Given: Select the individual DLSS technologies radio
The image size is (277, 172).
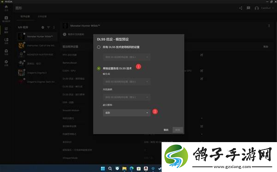Looking at the screenshot, I should tap(99, 69).
